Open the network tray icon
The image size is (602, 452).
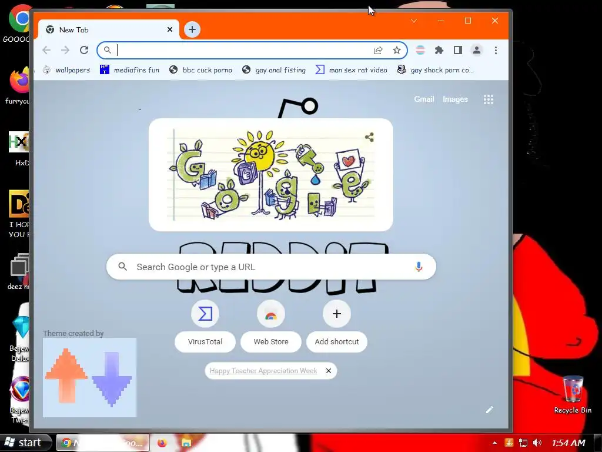click(523, 443)
